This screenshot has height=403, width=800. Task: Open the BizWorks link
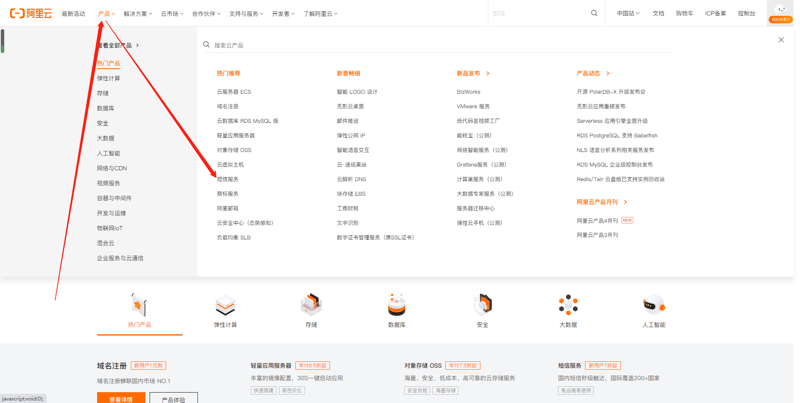(x=468, y=92)
